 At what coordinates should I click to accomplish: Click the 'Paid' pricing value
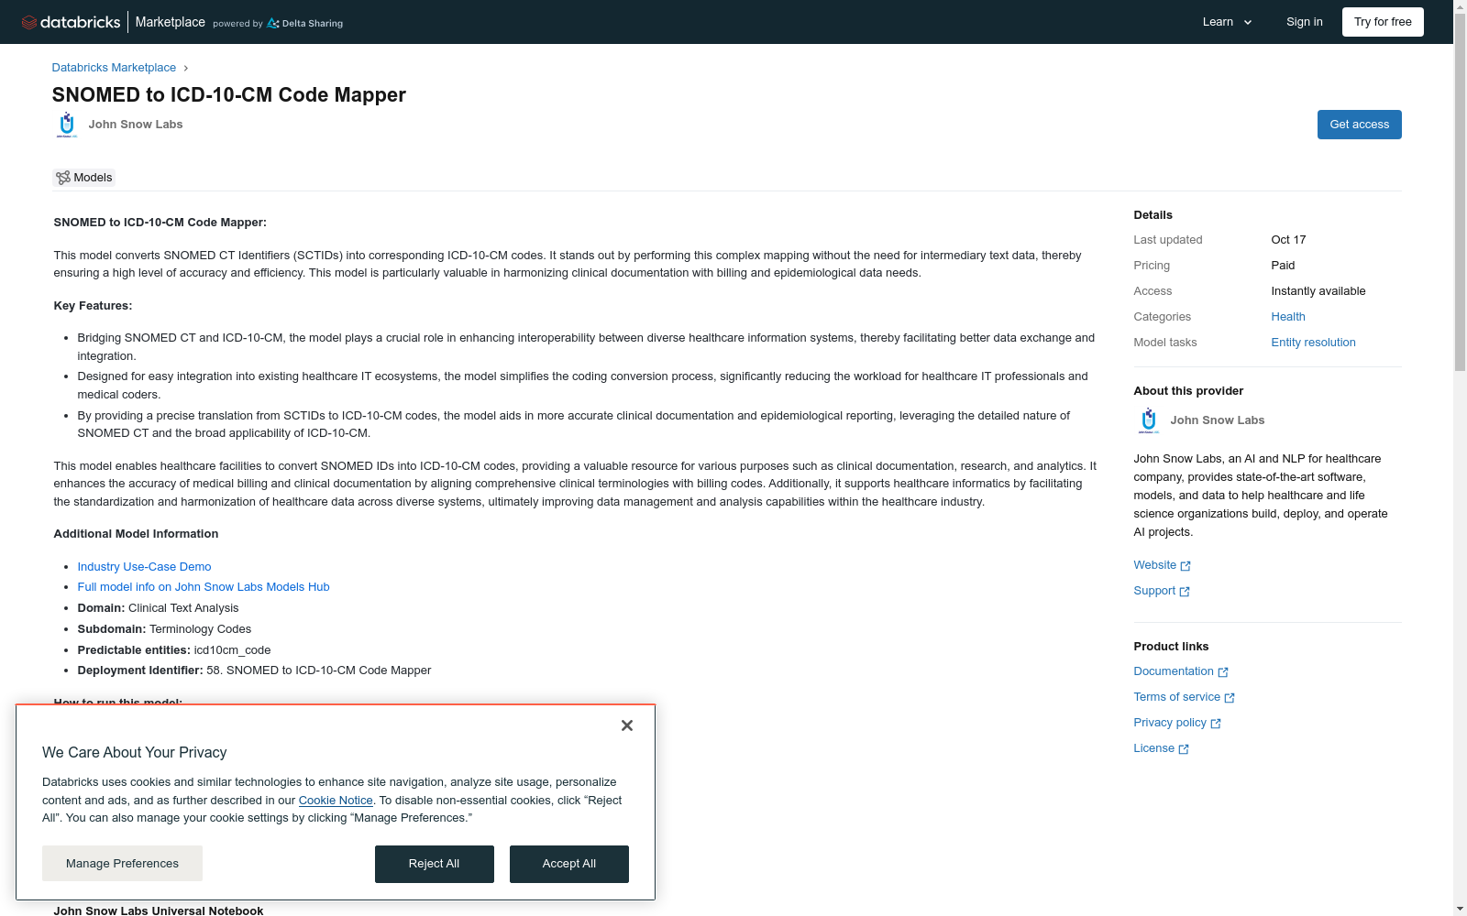tap(1283, 266)
